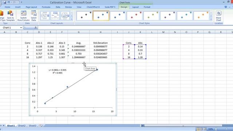This screenshot has height=131, width=233.
Task: Open the Soda PDF 5 ribbon tab
Action: click(110, 7)
